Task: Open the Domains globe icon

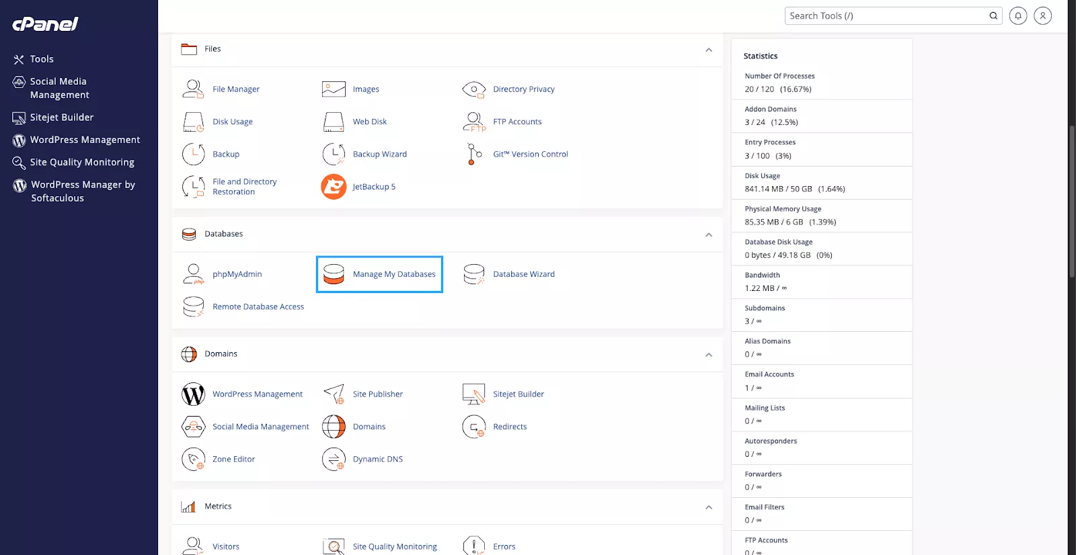Action: [x=334, y=427]
